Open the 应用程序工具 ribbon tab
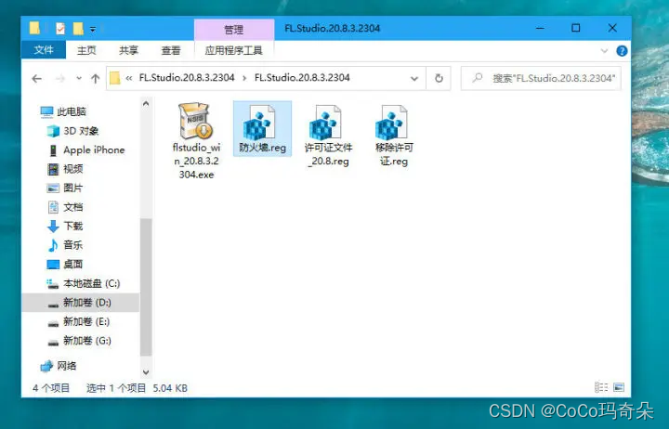669x429 pixels. pyautogui.click(x=233, y=50)
